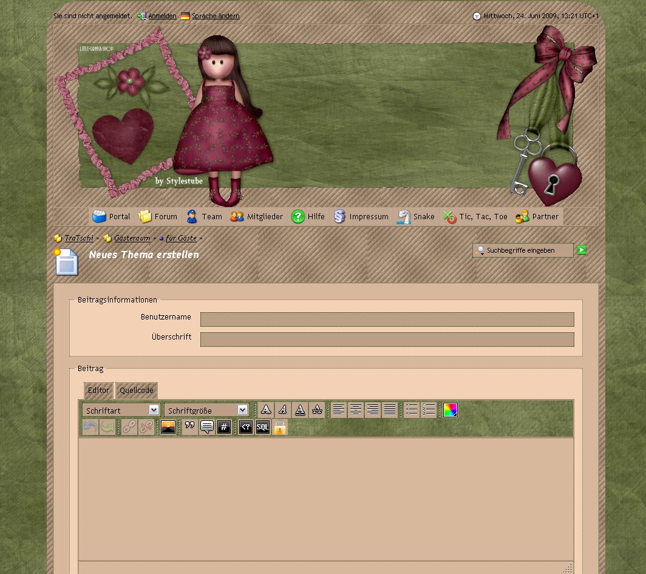Justify the text alignment
This screenshot has height=574, width=646.
pos(390,410)
